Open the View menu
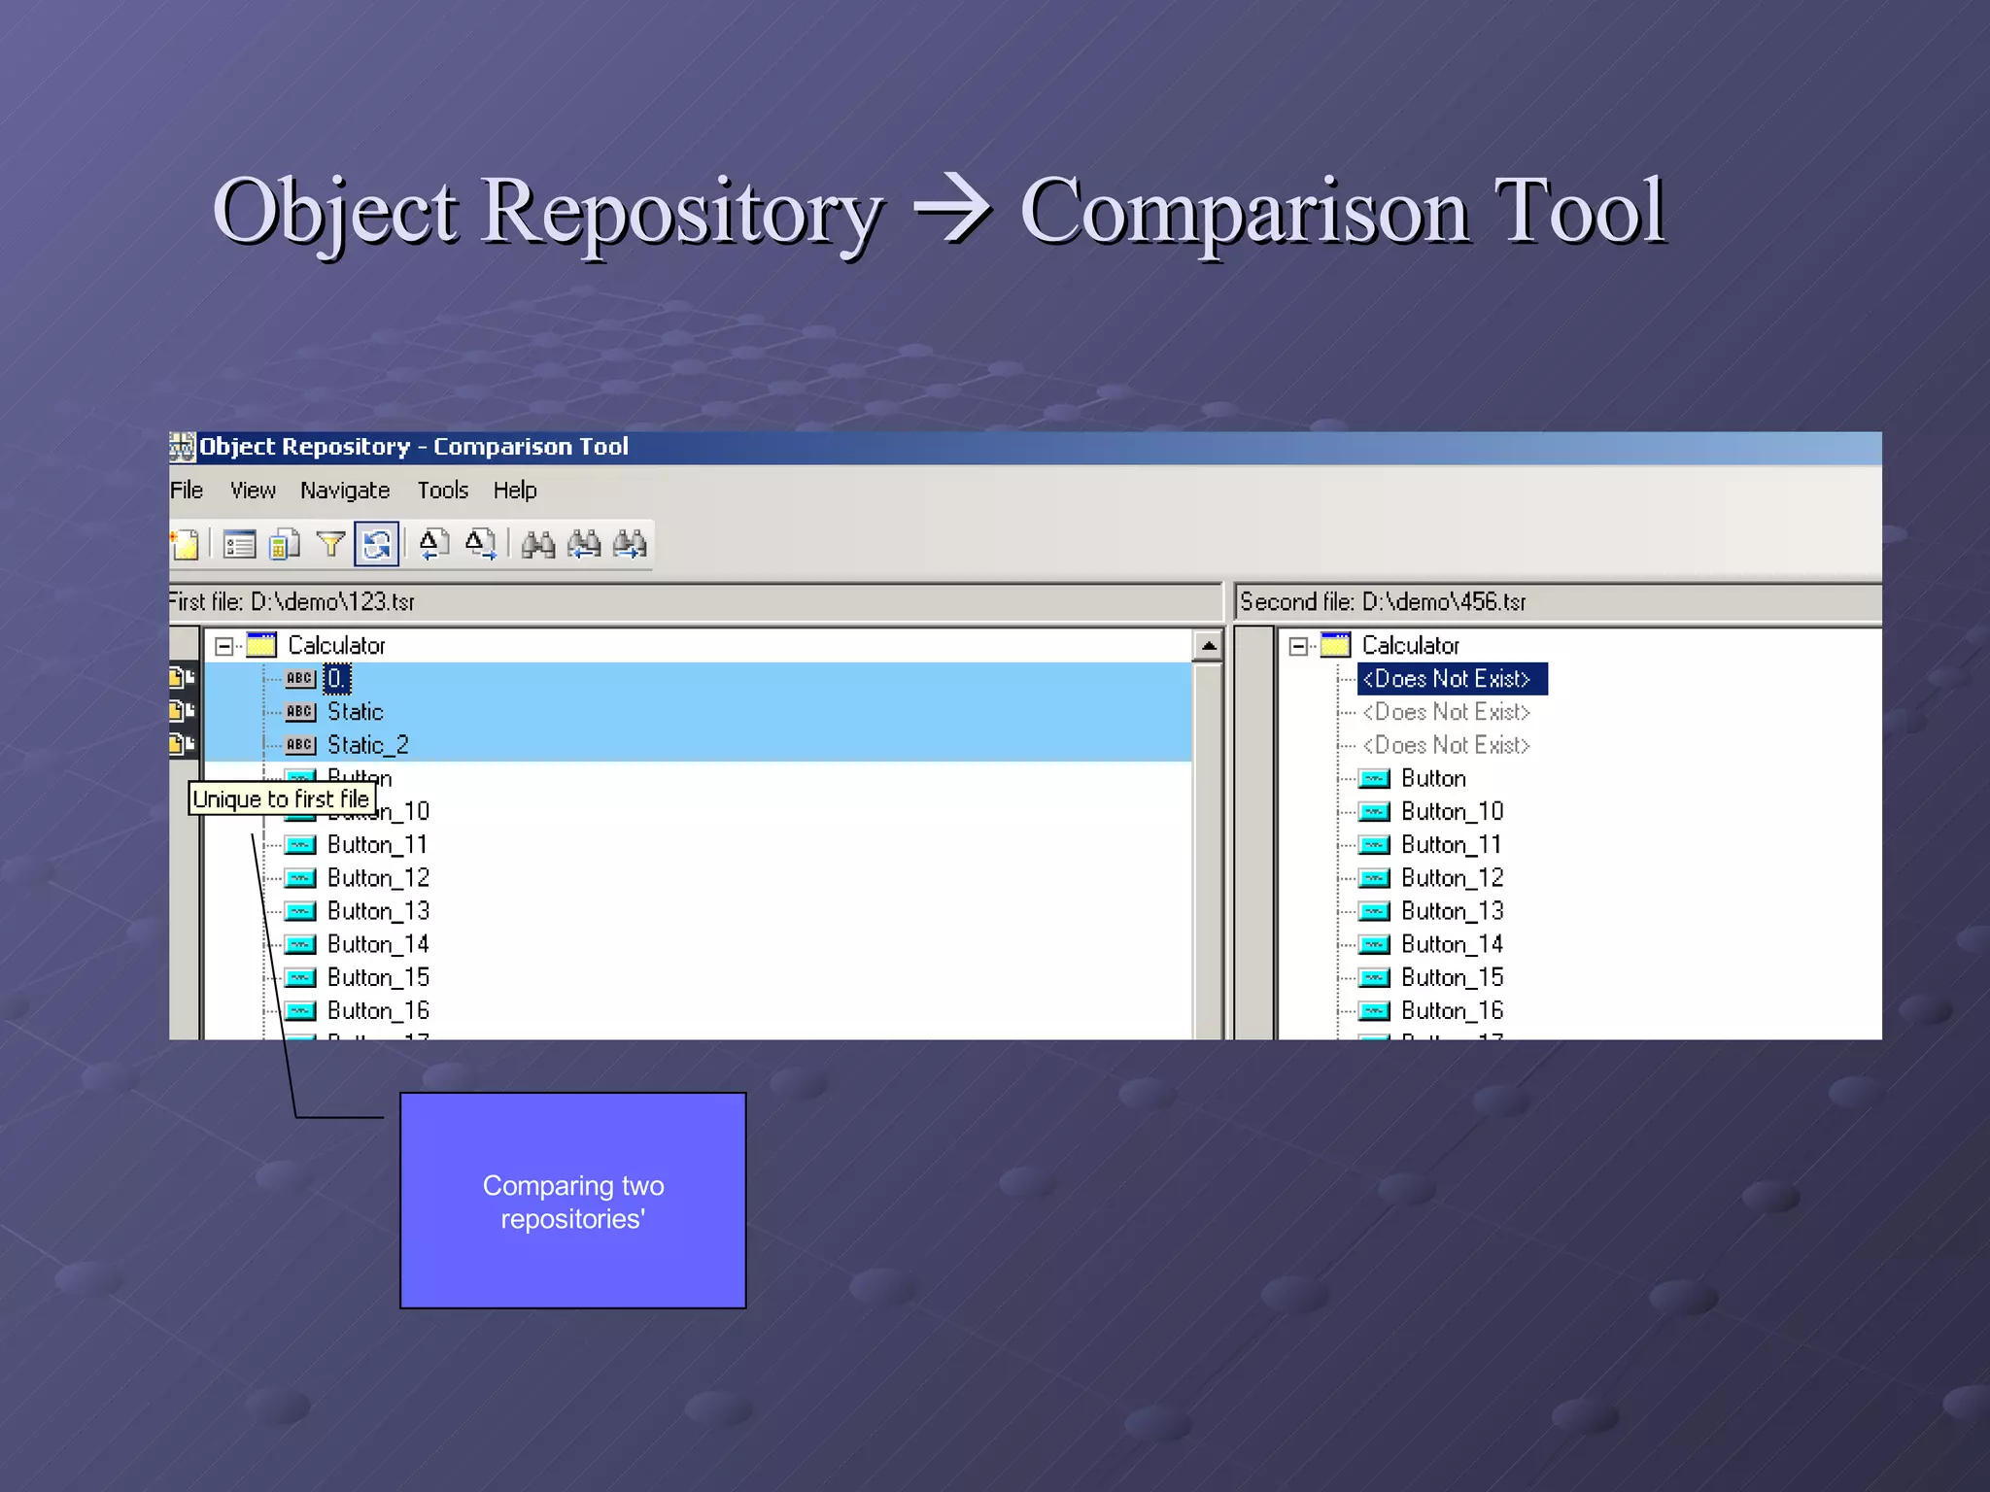 (x=253, y=491)
